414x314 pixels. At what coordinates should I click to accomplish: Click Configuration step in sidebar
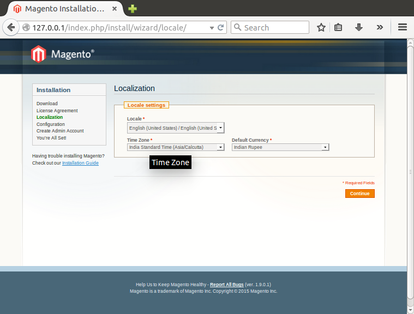click(50, 124)
